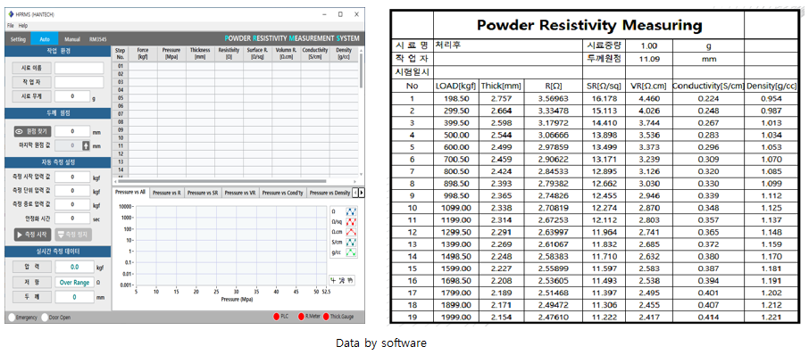Viewport: 809px width, 355px height.
Task: Switch to the RM3545 tab
Action: 98,39
